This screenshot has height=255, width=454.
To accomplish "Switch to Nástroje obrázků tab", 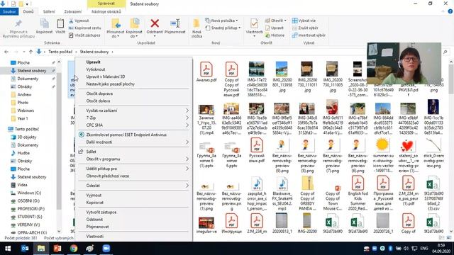I will coord(106,11).
